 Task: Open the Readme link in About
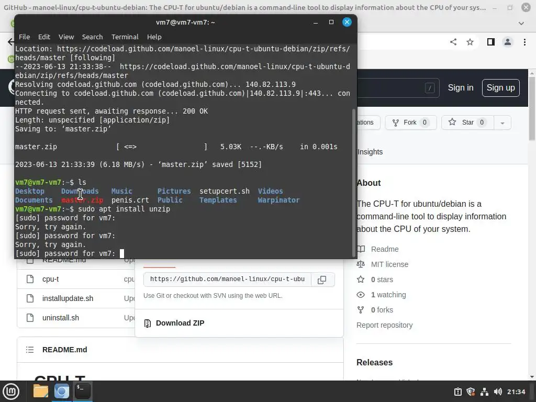385,249
